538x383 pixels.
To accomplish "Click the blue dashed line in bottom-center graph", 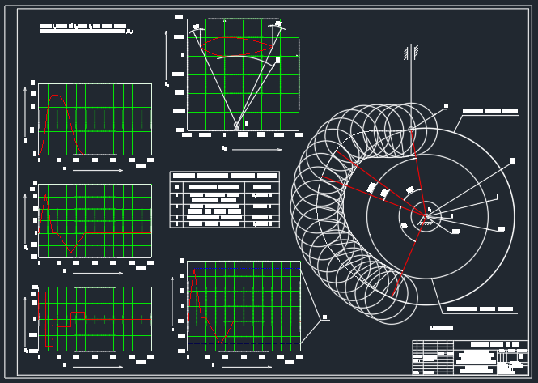I will click(244, 343).
